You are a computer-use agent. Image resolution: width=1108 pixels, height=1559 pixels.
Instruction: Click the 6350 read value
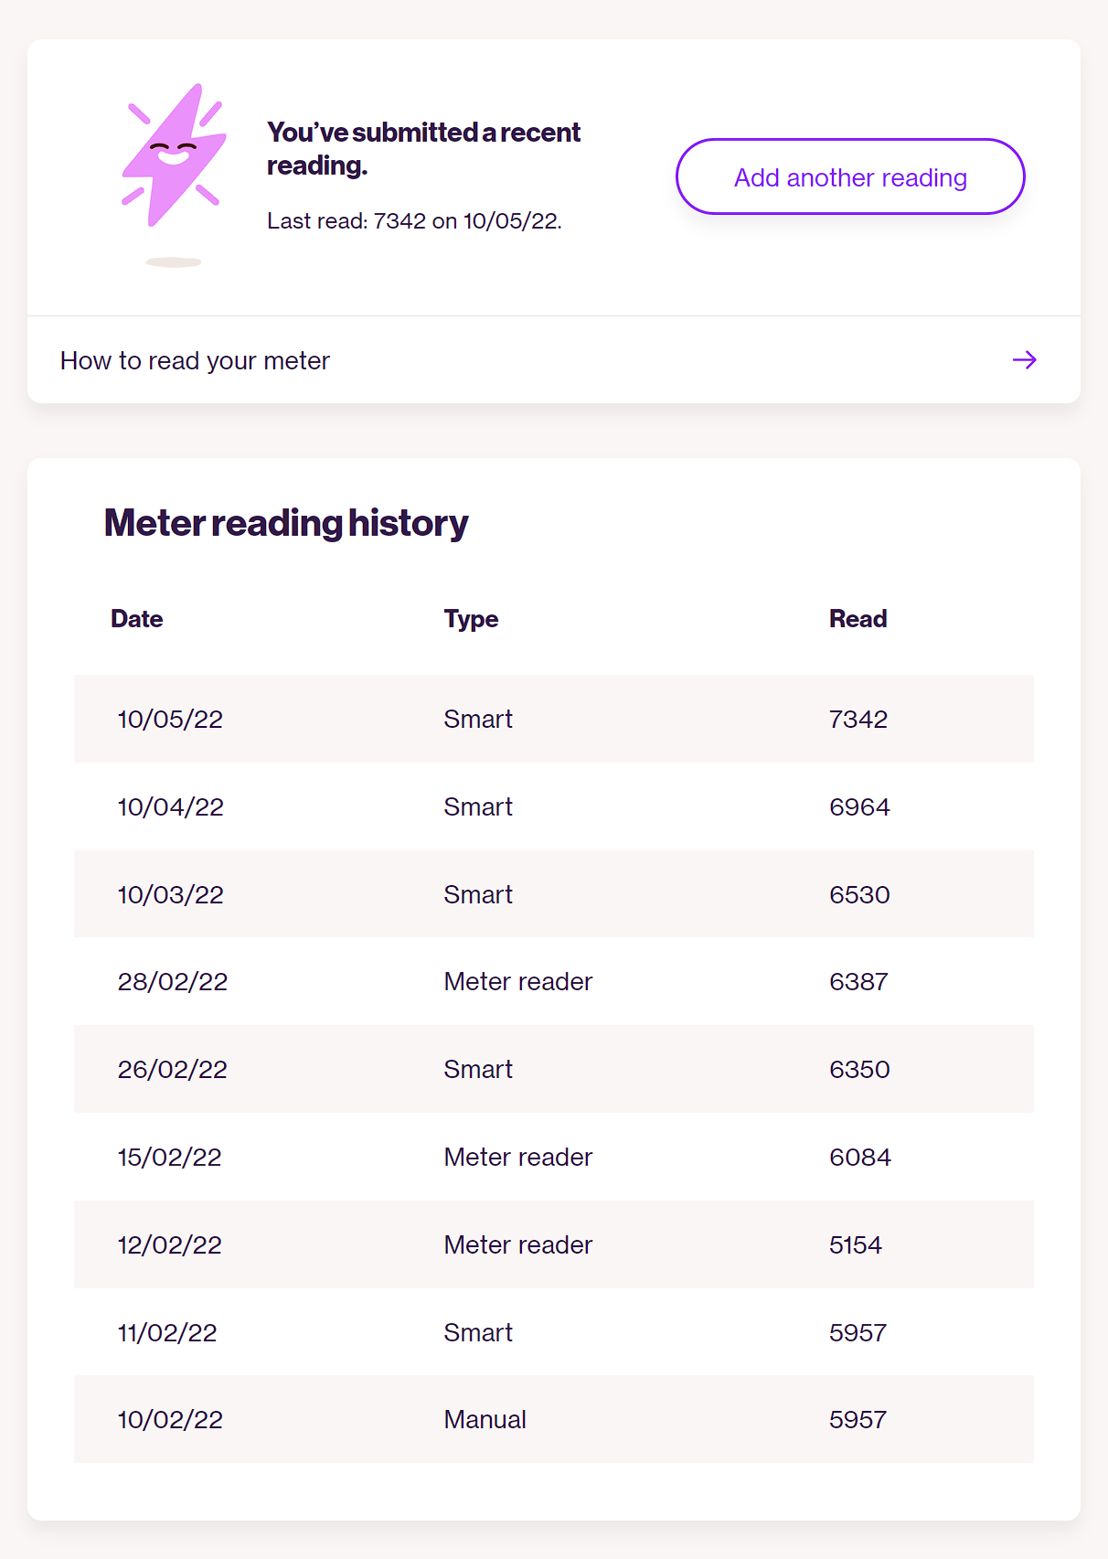[859, 1070]
